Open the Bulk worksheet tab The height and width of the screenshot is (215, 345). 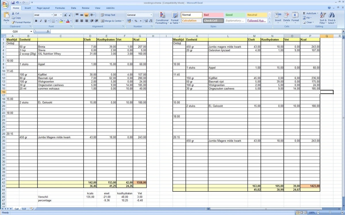[x=24, y=209]
